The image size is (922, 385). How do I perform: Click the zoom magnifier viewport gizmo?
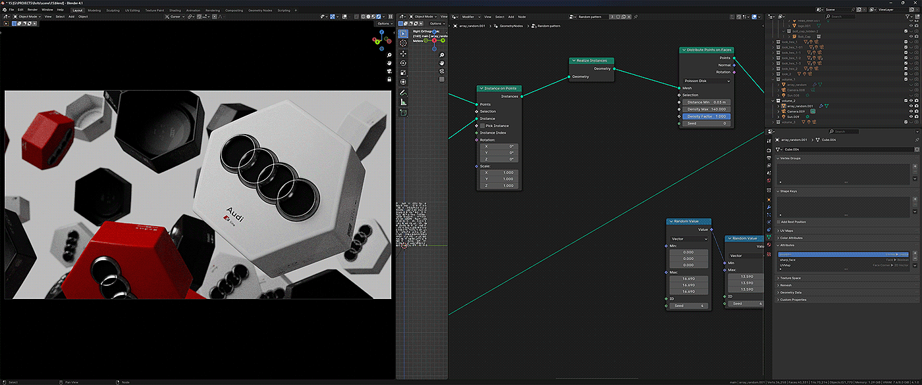442,55
